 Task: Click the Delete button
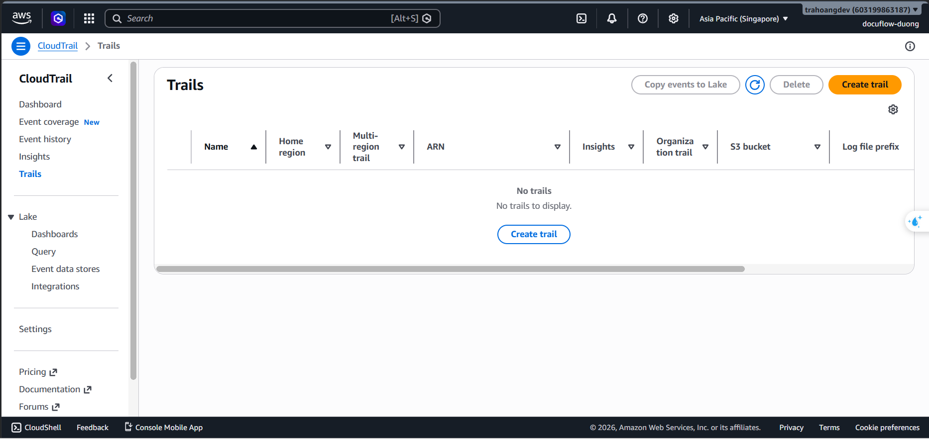797,85
